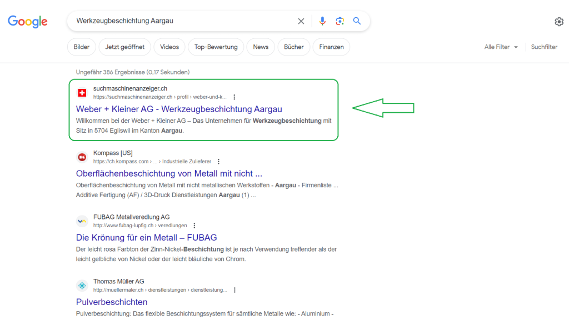Expand the Alle Filter dropdown
Image resolution: width=569 pixels, height=320 pixels.
click(x=501, y=47)
